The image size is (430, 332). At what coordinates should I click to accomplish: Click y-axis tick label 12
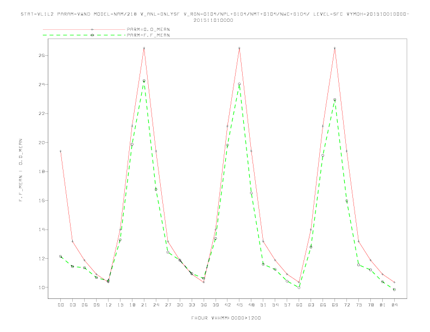click(x=42, y=259)
